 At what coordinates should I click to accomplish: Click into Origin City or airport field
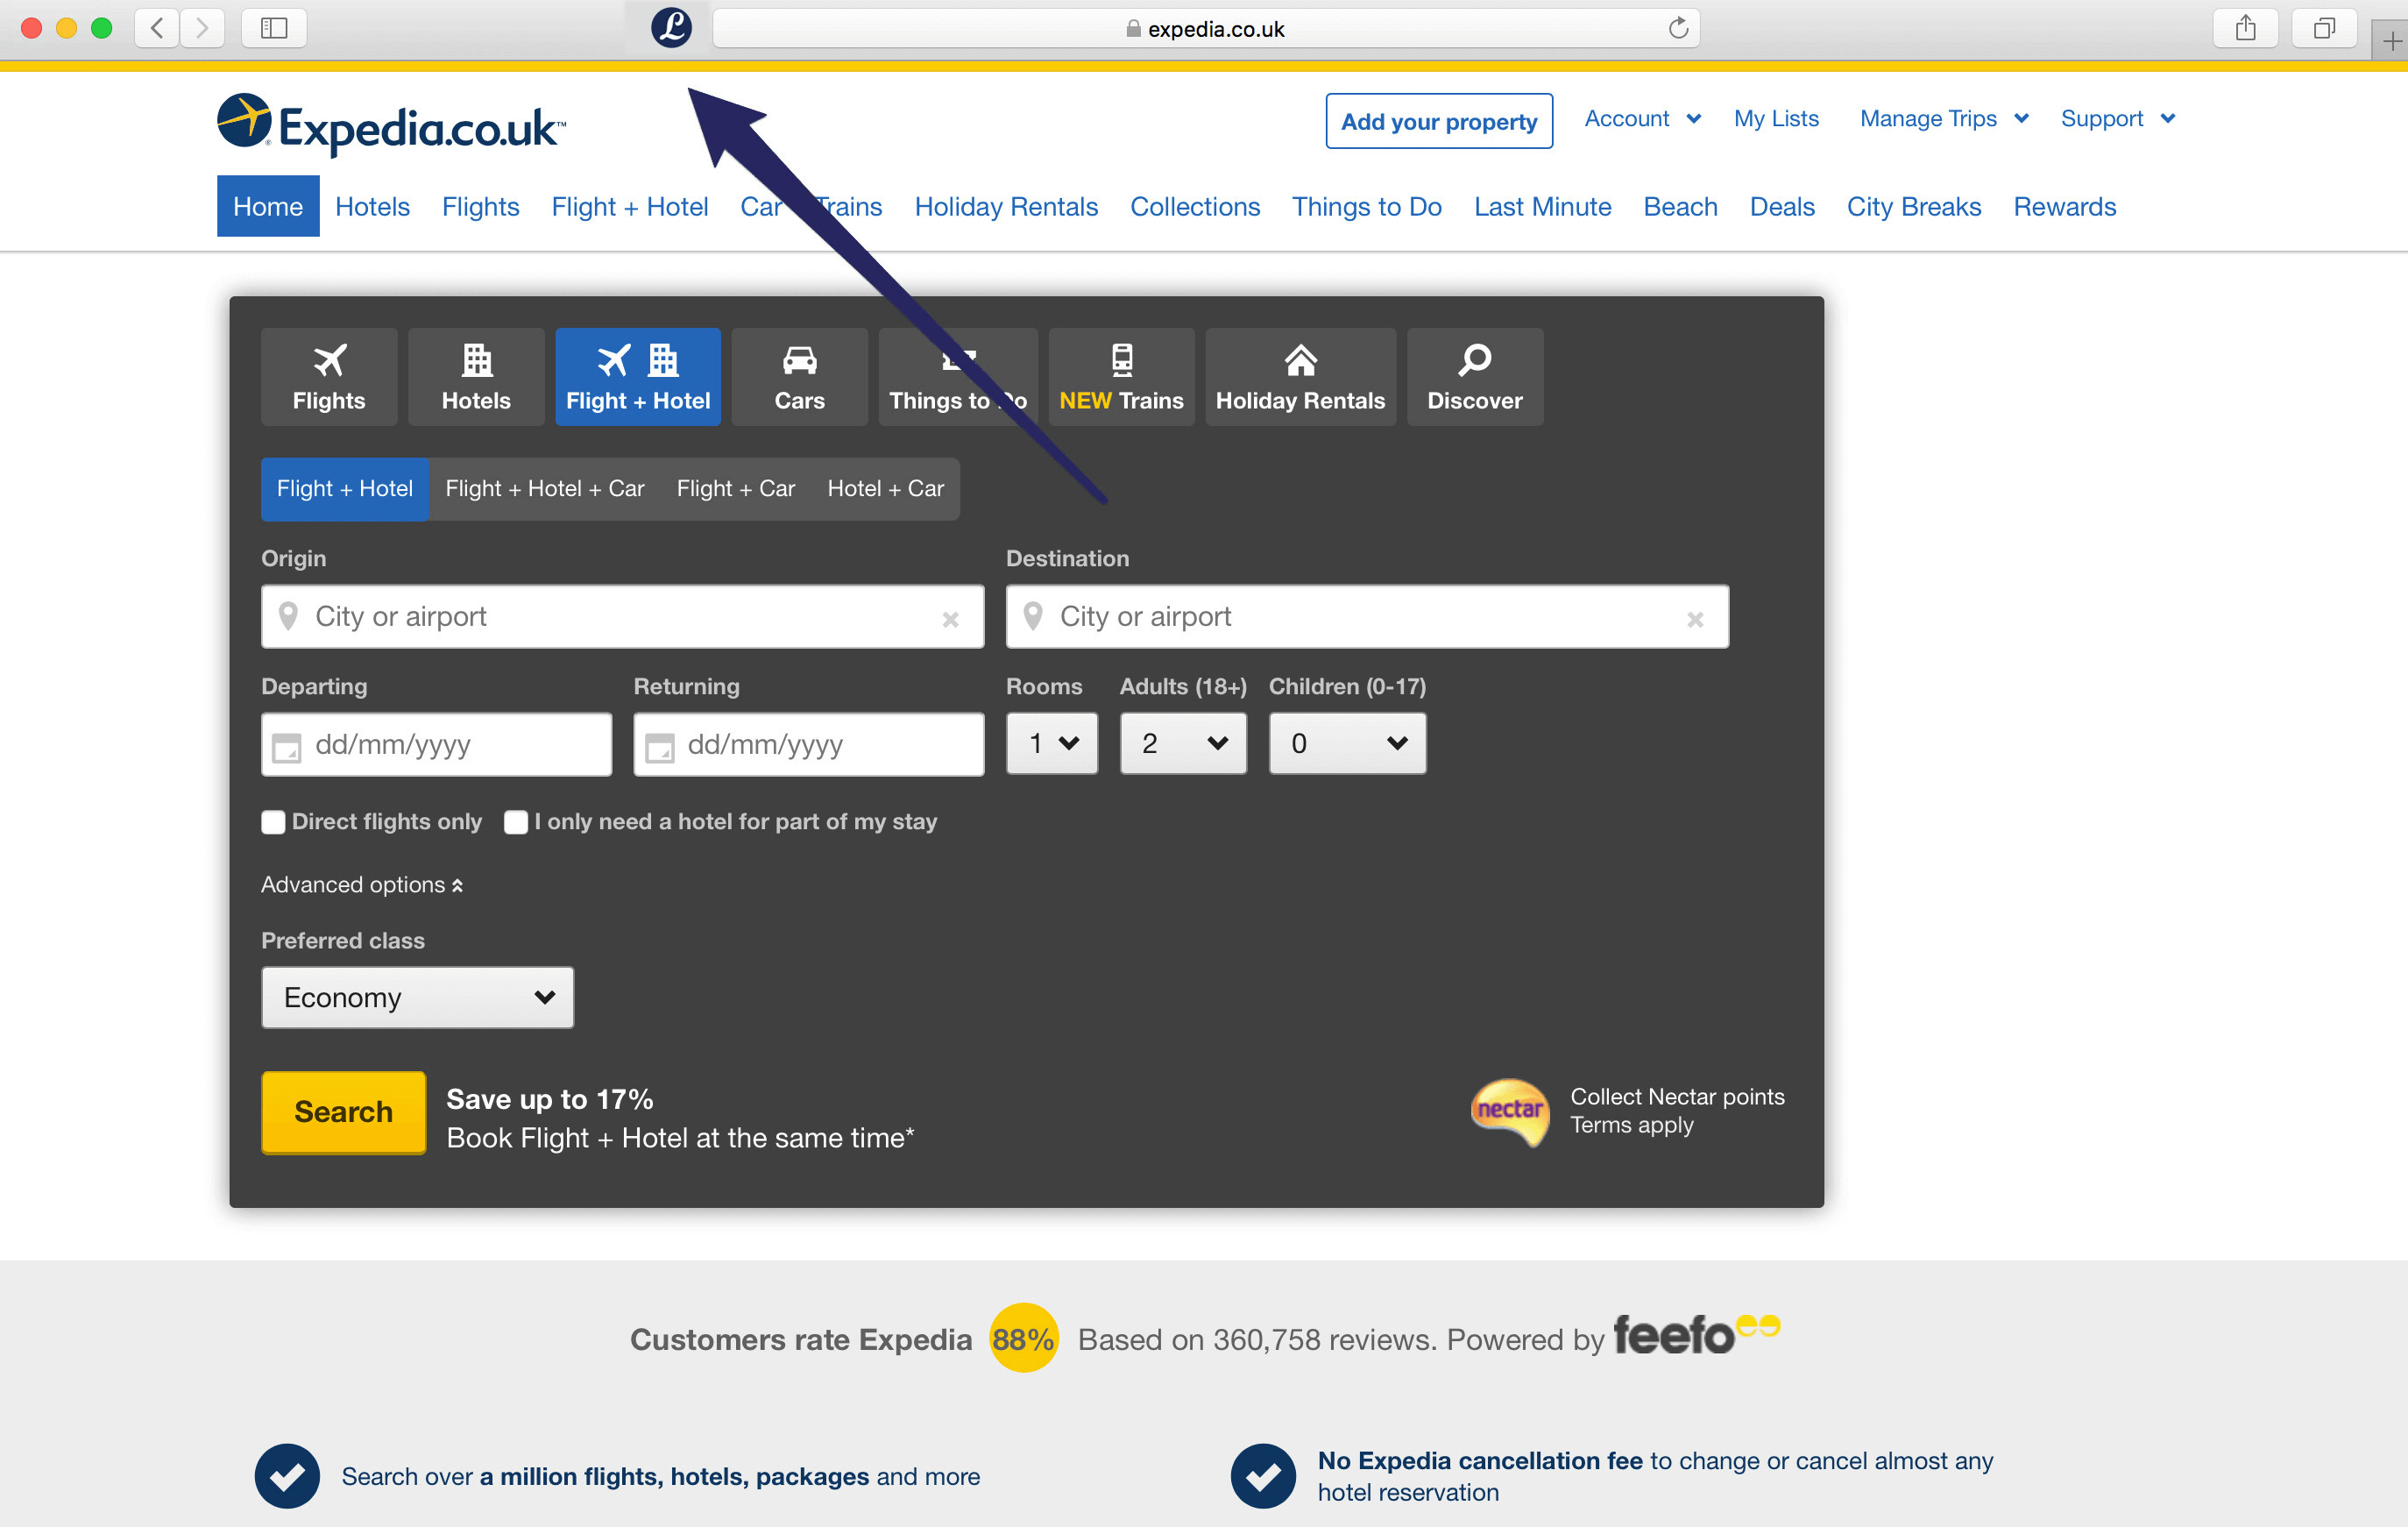(622, 616)
